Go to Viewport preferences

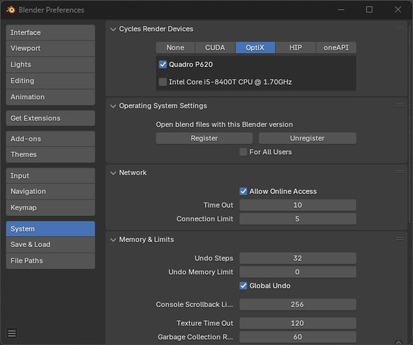[51, 48]
